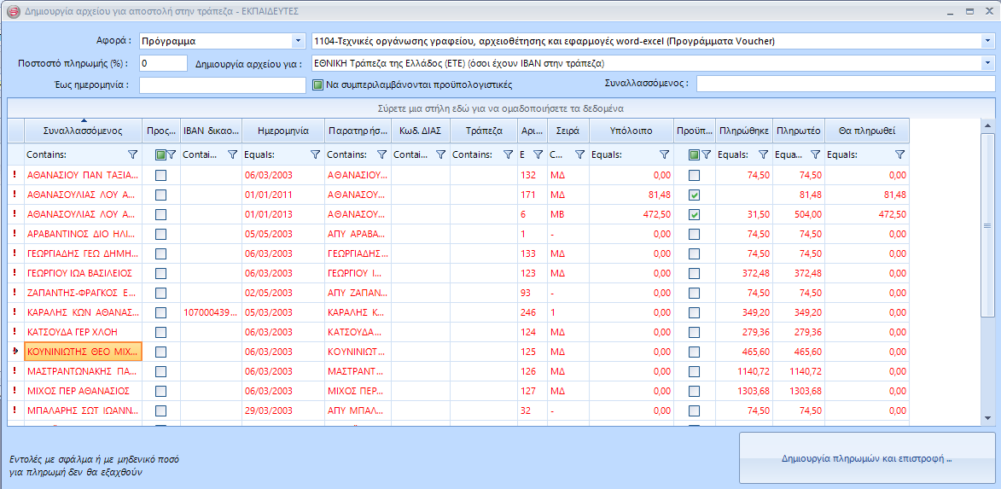The height and width of the screenshot is (489, 1001).
Task: Toggle 'Να συμπεριλαμβάνονται προϋπολογιστικές' checkbox
Action: 317,84
